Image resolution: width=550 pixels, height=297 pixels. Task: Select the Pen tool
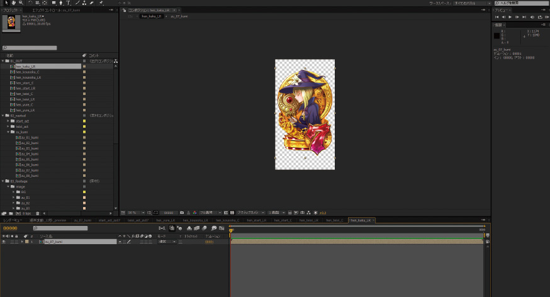61,3
